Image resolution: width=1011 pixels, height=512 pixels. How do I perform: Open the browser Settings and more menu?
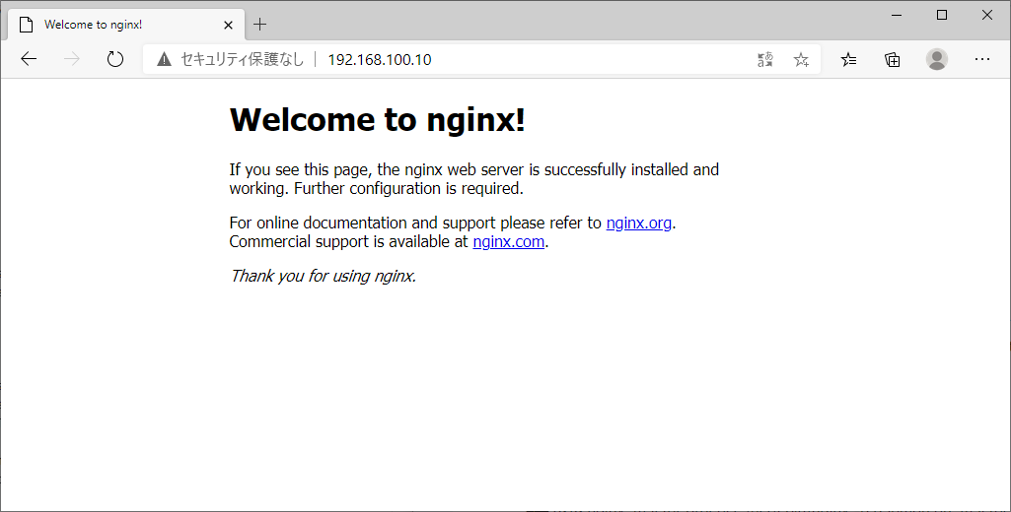tap(982, 59)
